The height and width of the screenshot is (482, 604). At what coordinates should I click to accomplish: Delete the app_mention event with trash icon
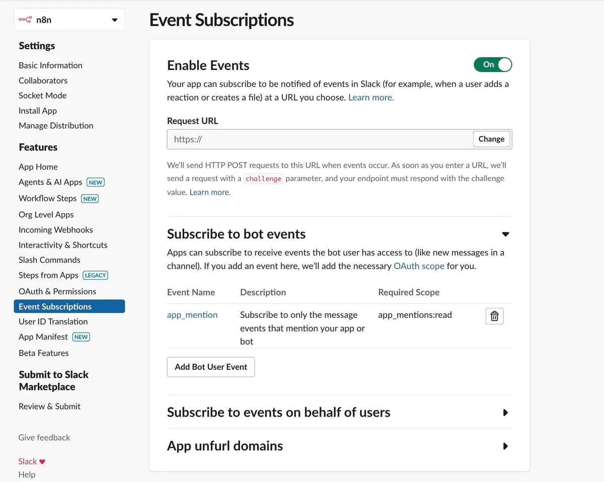click(x=494, y=316)
